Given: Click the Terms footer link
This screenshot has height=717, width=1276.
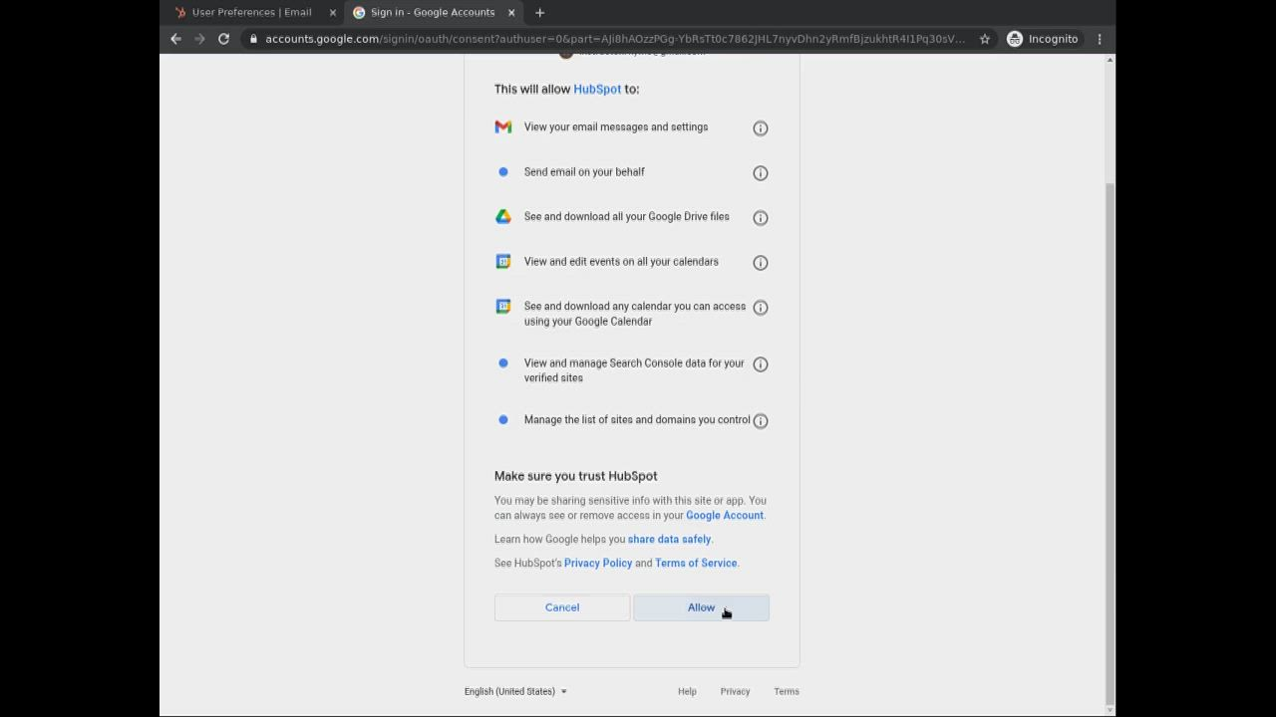Looking at the screenshot, I should click(x=787, y=691).
